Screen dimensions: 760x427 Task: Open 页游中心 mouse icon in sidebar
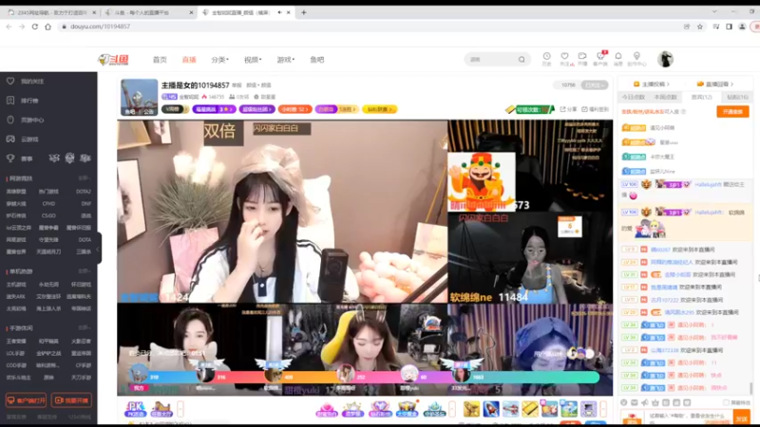point(10,120)
